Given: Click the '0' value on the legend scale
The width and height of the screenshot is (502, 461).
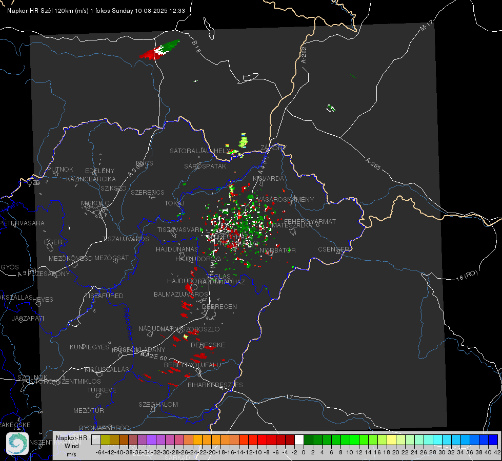Looking at the screenshot, I should pos(304,452).
